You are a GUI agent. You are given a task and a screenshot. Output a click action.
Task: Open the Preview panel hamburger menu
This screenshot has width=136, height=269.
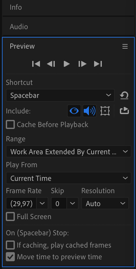click(x=125, y=46)
